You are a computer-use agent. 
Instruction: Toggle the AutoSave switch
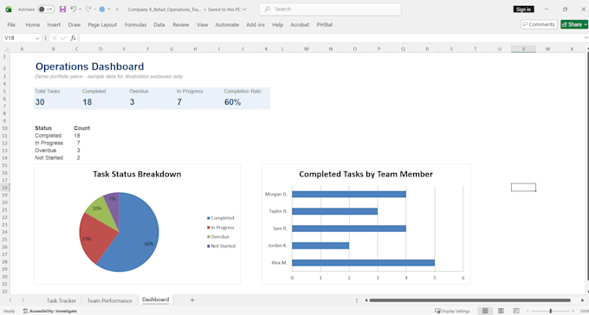(x=46, y=10)
